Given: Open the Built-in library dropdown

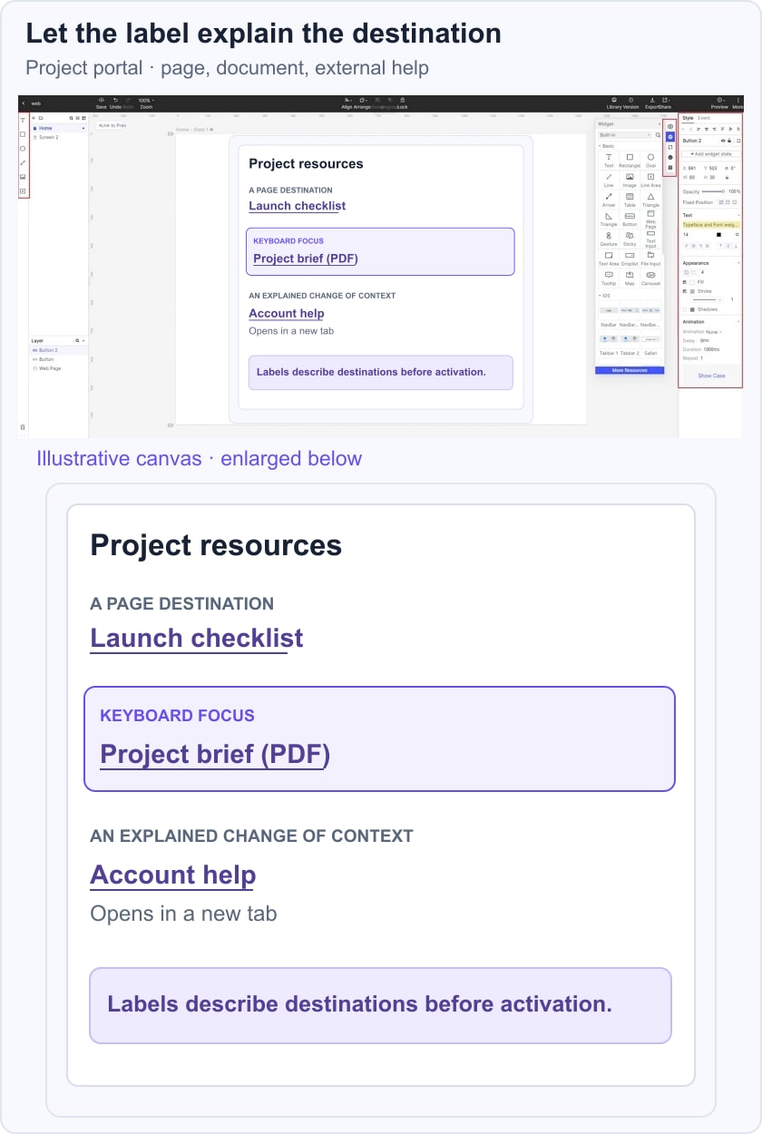Looking at the screenshot, I should point(625,135).
